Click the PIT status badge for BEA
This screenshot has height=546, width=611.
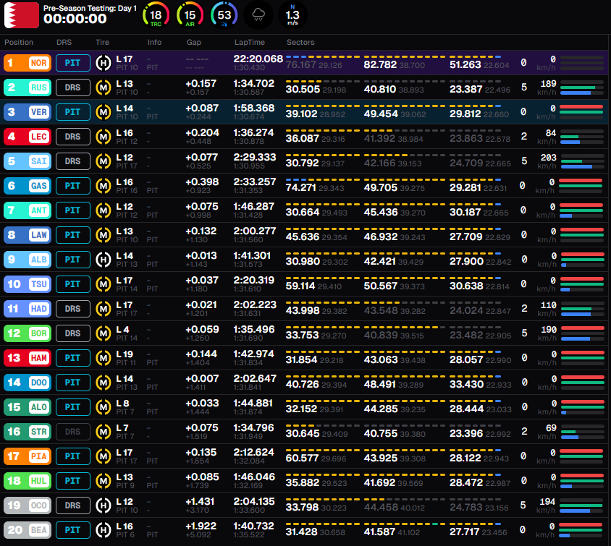tap(73, 530)
